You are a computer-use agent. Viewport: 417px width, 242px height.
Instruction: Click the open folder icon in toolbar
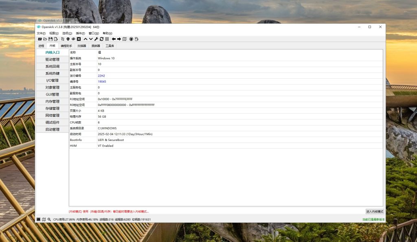click(x=45, y=39)
